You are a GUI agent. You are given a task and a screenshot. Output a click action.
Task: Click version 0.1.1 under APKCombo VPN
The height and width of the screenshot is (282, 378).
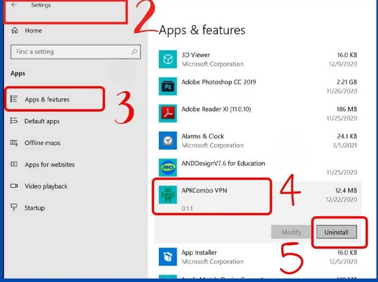(x=187, y=208)
